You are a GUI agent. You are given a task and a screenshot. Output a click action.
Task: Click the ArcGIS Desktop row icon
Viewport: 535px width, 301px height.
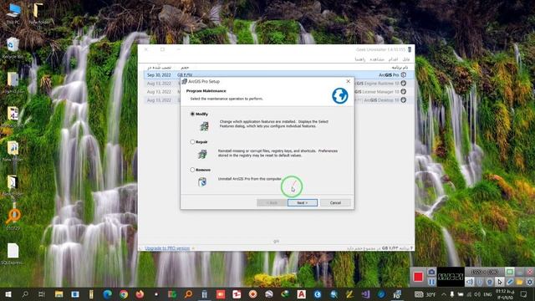[404, 100]
